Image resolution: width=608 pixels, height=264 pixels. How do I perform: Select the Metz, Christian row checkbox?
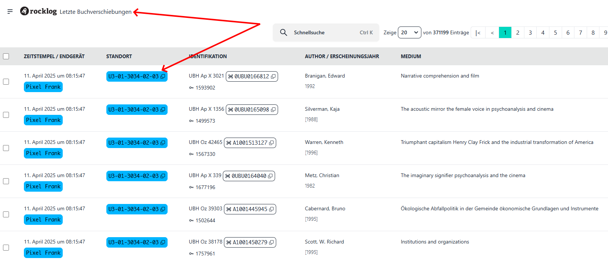click(x=6, y=181)
